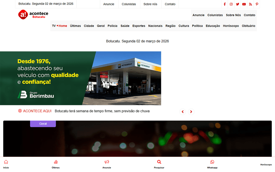Click the purple Geral category tag
This screenshot has width=275, height=172.
point(43,124)
